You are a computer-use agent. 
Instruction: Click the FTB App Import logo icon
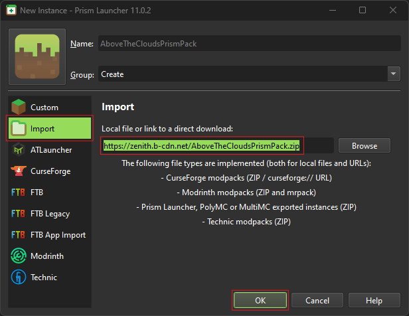(19, 235)
